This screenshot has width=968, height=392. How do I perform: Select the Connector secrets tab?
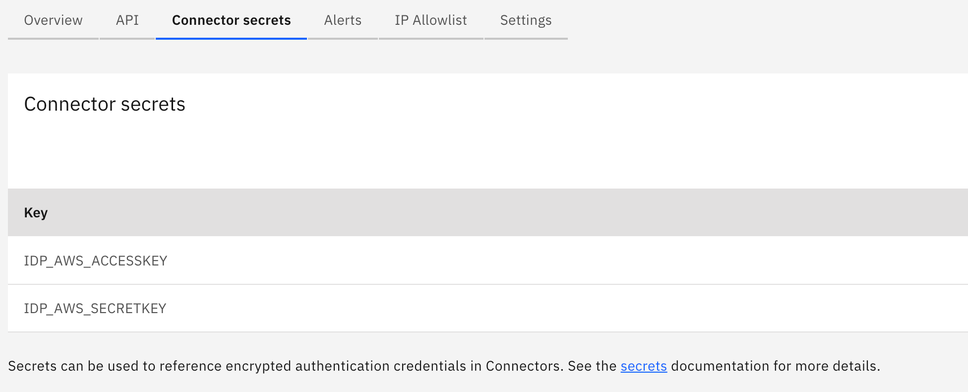pyautogui.click(x=231, y=20)
